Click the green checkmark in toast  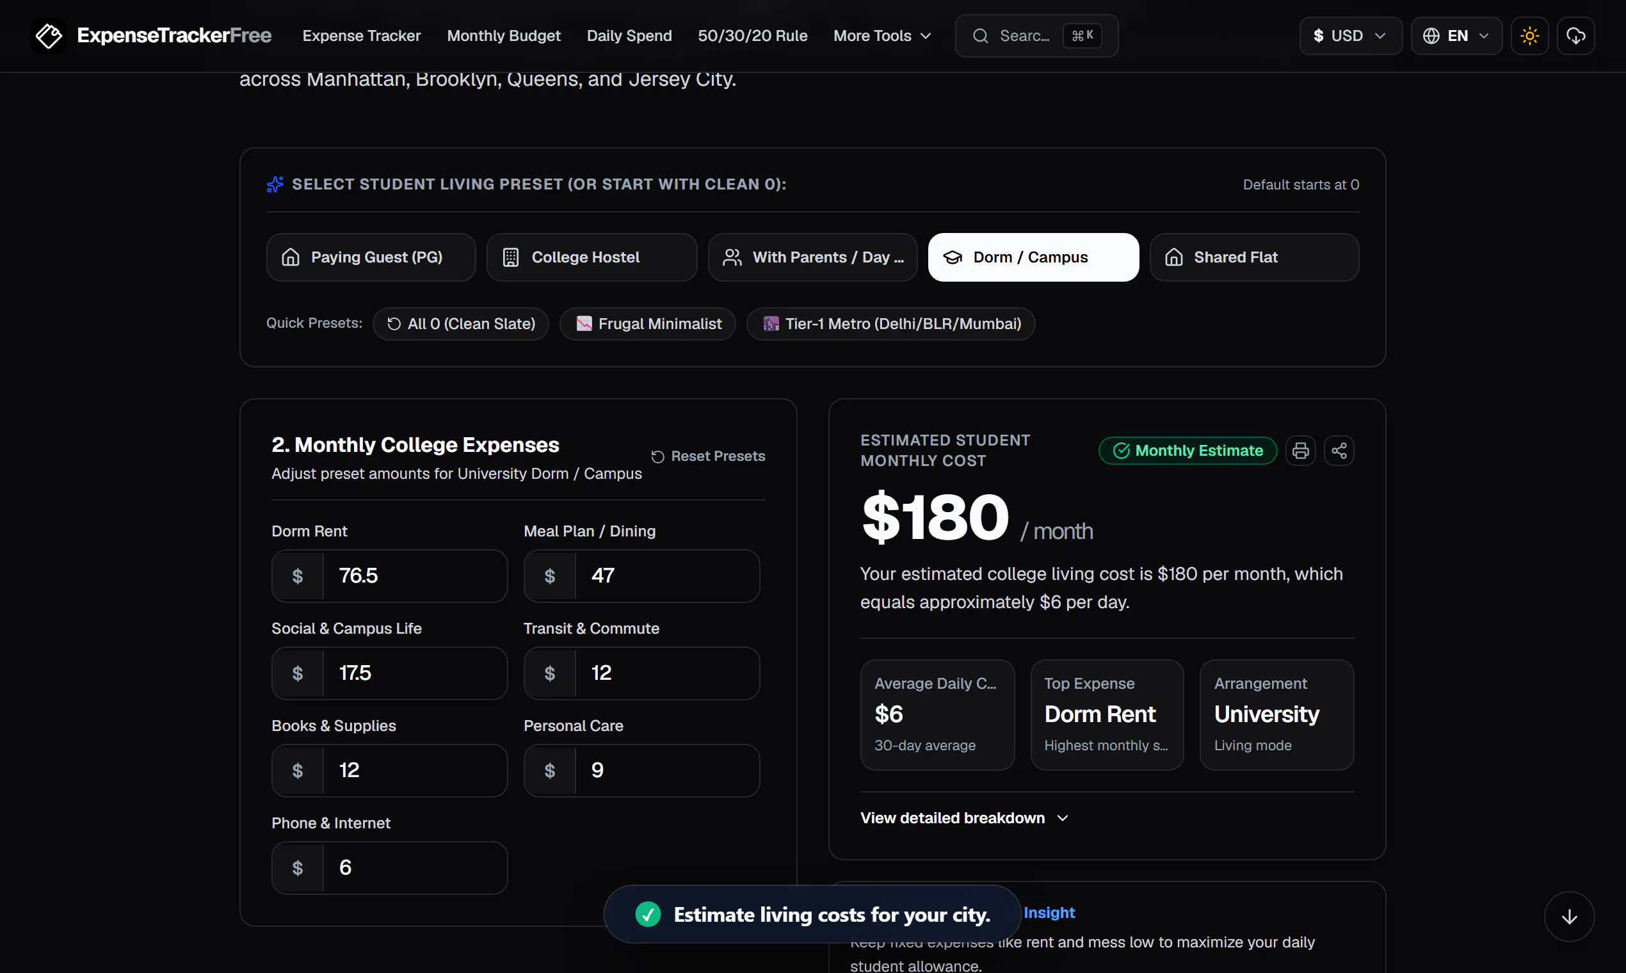tap(648, 914)
